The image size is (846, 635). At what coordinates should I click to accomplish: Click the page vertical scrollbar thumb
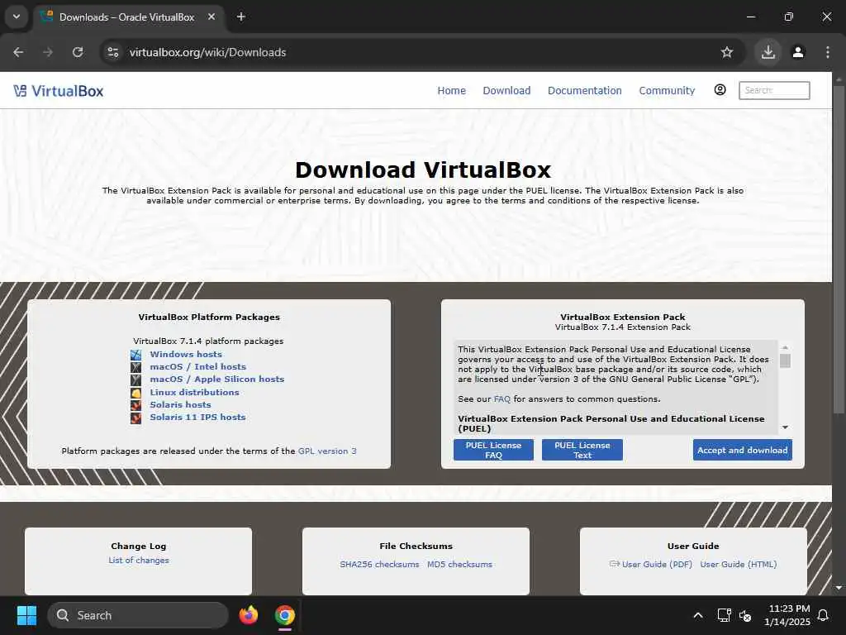pyautogui.click(x=839, y=250)
